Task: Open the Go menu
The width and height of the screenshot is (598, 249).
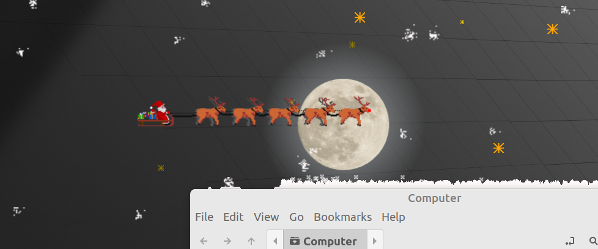Action: (297, 217)
